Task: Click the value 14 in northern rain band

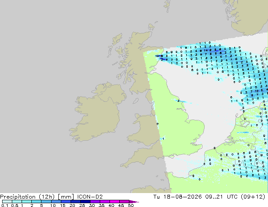Action: (x=205, y=50)
